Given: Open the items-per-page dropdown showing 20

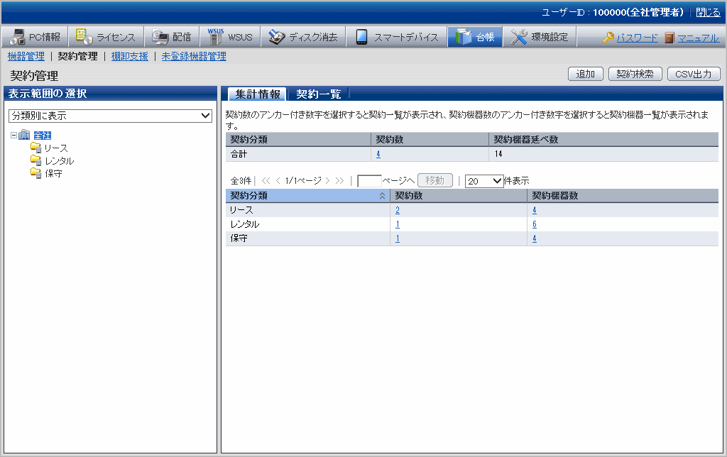Looking at the screenshot, I should pos(484,181).
